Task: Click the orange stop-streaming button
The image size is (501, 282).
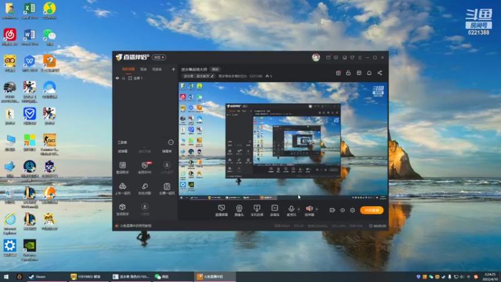Action: click(371, 210)
